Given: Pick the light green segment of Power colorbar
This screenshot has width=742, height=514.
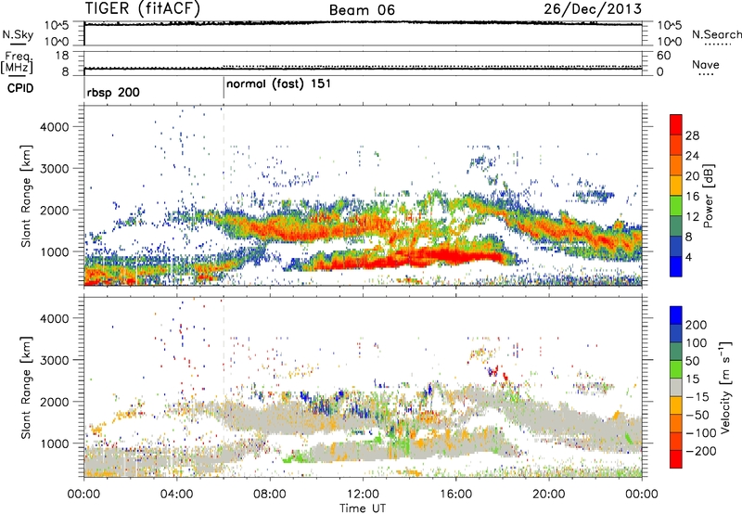Looking at the screenshot, I should pos(676,206).
